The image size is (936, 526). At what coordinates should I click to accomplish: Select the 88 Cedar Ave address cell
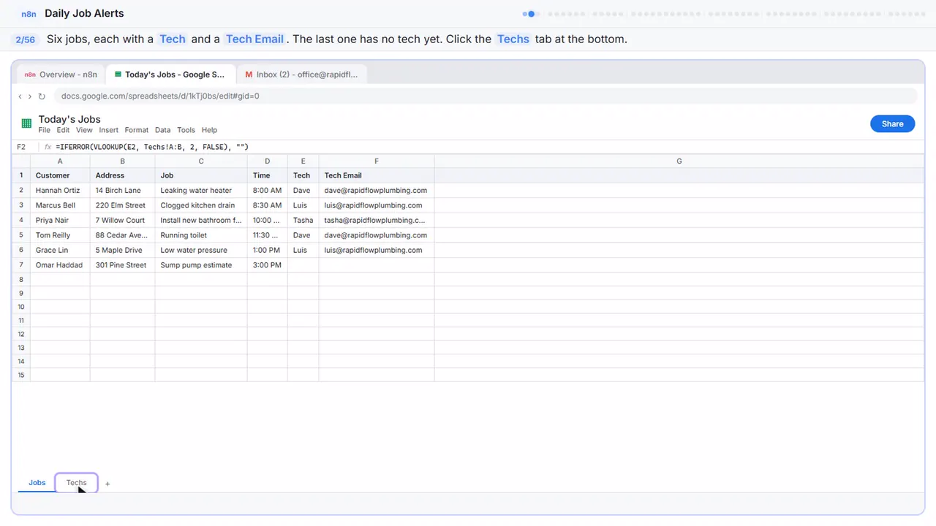tap(122, 235)
